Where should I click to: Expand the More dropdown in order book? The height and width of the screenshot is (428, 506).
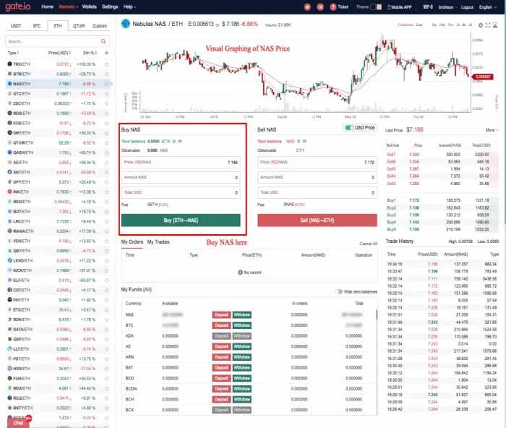coord(492,129)
